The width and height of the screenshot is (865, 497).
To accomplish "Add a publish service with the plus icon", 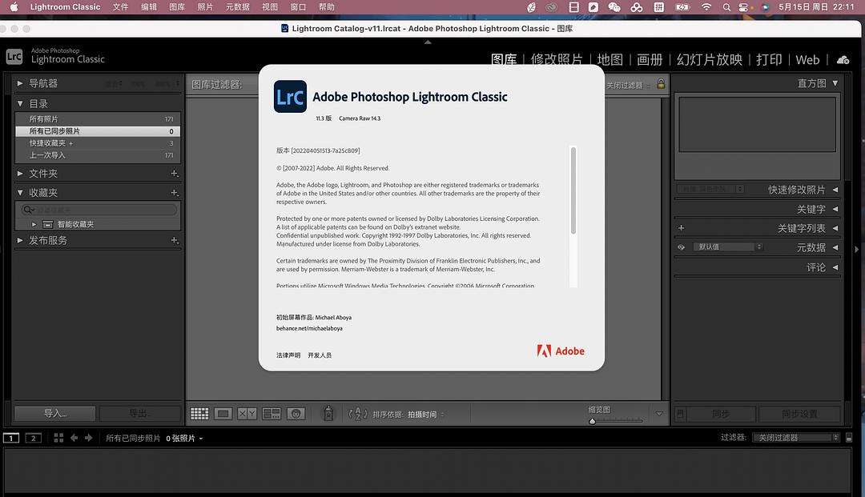I will (175, 240).
